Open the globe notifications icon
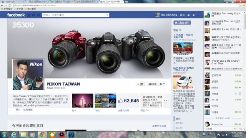This screenshot has width=246, height=138. click(38, 15)
